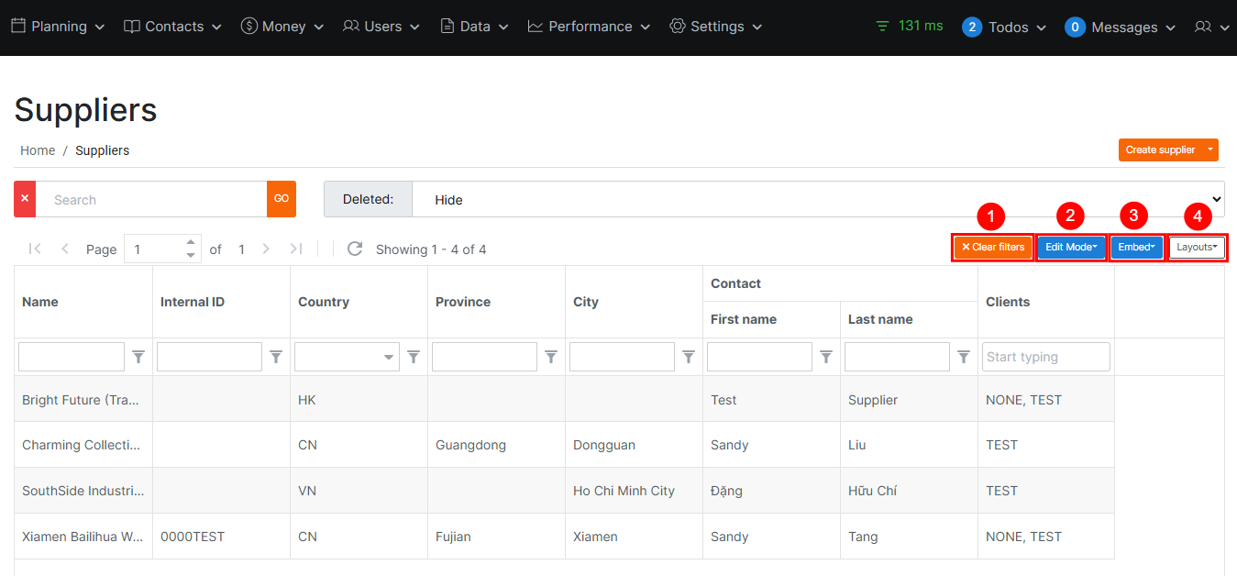Open the Embed dropdown
Viewport: 1237px width, 576px height.
[x=1136, y=248]
